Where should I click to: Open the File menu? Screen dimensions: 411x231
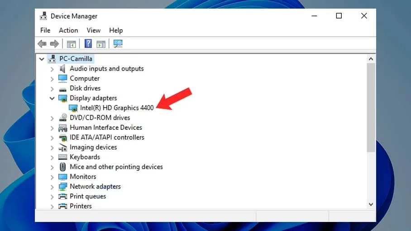[x=45, y=30]
